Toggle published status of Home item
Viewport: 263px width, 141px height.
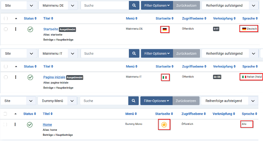click(30, 125)
